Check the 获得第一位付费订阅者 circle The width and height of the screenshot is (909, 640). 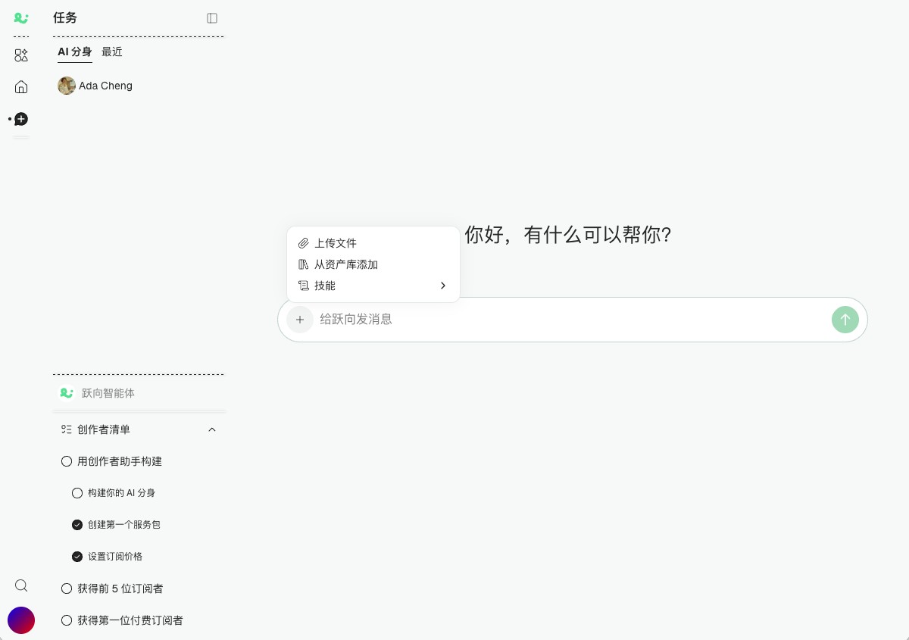coord(67,620)
